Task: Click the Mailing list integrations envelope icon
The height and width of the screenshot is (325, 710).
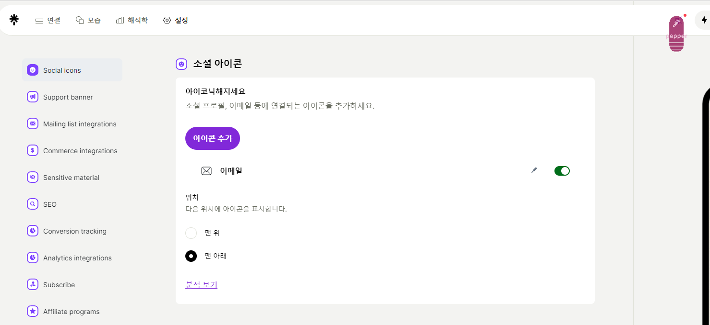Action: 32,123
